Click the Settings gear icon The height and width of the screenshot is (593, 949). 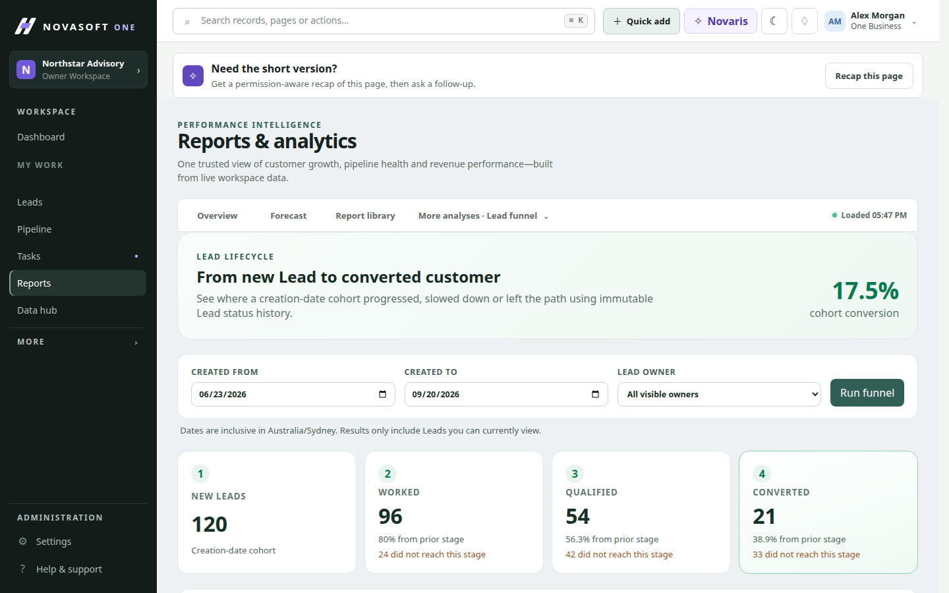tap(23, 541)
